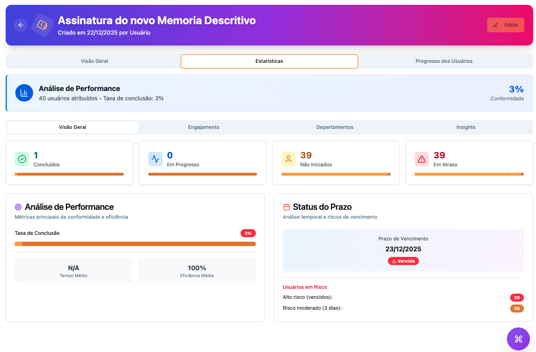Click the red warning triangle on Em Atraso card
Screen dimensions: 536x352
point(421,159)
